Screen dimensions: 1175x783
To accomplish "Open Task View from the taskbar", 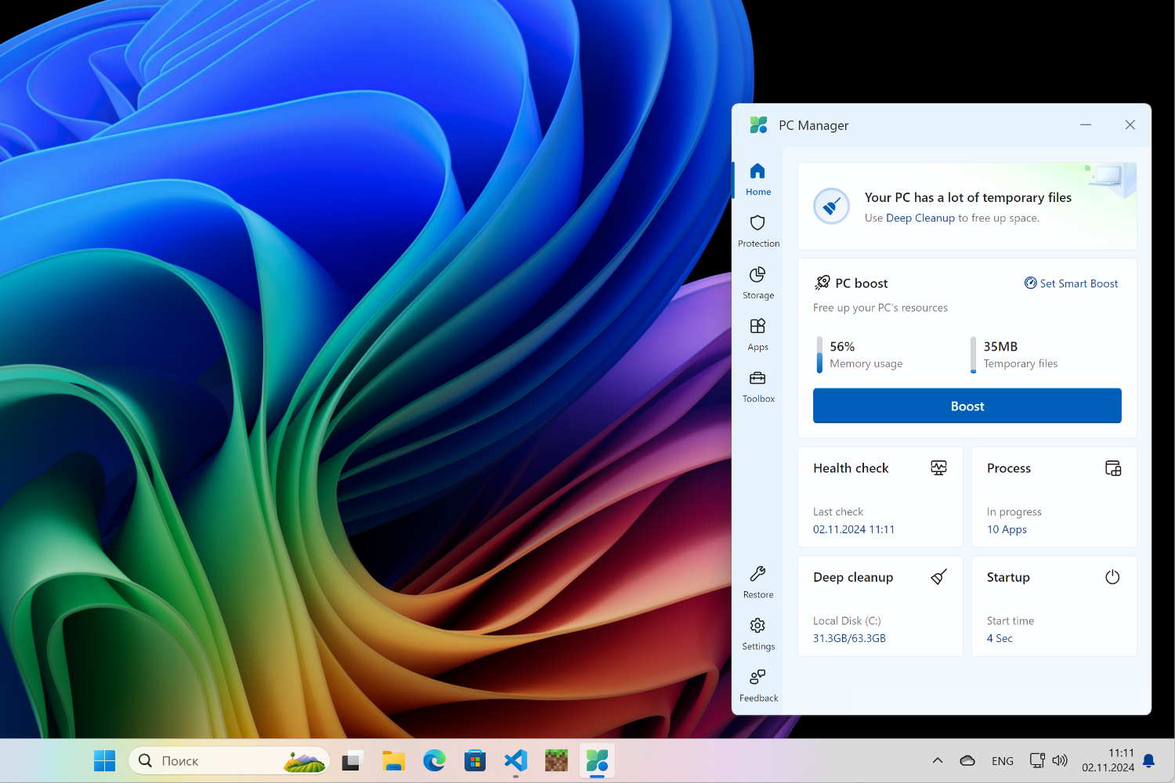I will (352, 760).
